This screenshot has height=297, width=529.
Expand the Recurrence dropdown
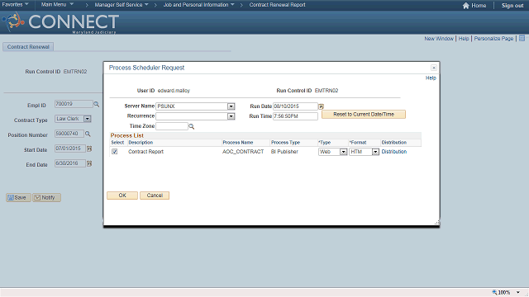click(x=231, y=116)
